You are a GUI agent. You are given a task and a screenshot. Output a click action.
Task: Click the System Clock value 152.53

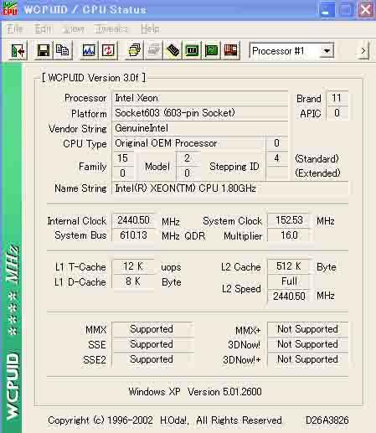[x=289, y=220]
